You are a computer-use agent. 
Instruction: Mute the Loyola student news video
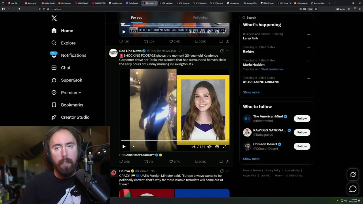click(209, 32)
